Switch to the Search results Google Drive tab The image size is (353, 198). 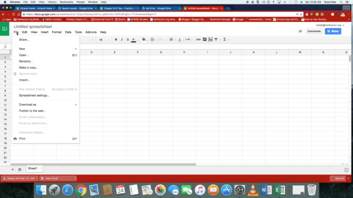[77, 8]
